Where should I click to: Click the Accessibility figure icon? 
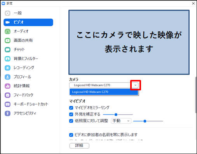click(7, 113)
